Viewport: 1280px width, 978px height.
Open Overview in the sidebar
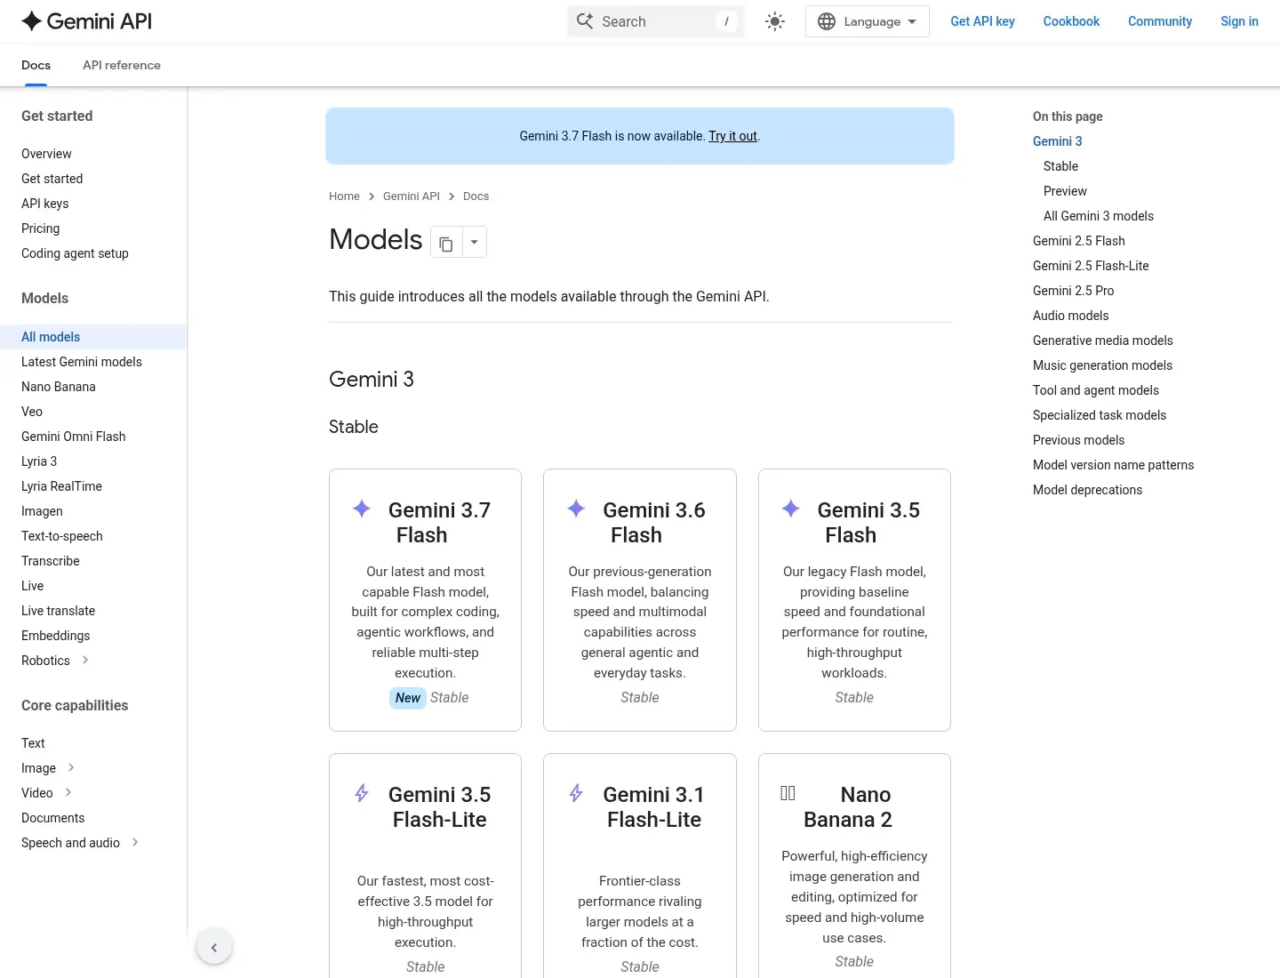[x=46, y=154]
